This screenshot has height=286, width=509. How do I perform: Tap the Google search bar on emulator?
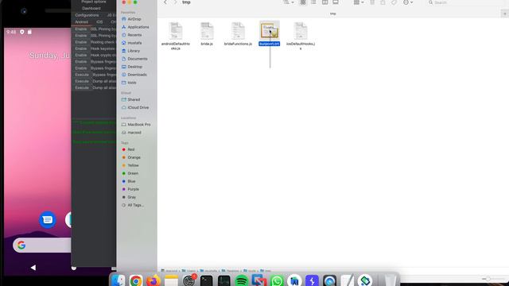tap(42, 245)
